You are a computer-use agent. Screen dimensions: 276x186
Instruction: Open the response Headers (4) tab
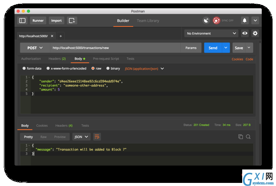point(64,125)
